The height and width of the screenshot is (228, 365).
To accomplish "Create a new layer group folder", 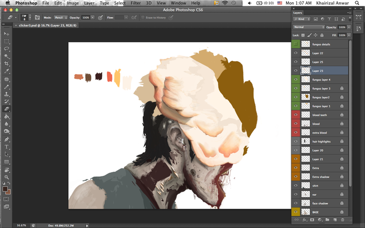I will (x=327, y=219).
